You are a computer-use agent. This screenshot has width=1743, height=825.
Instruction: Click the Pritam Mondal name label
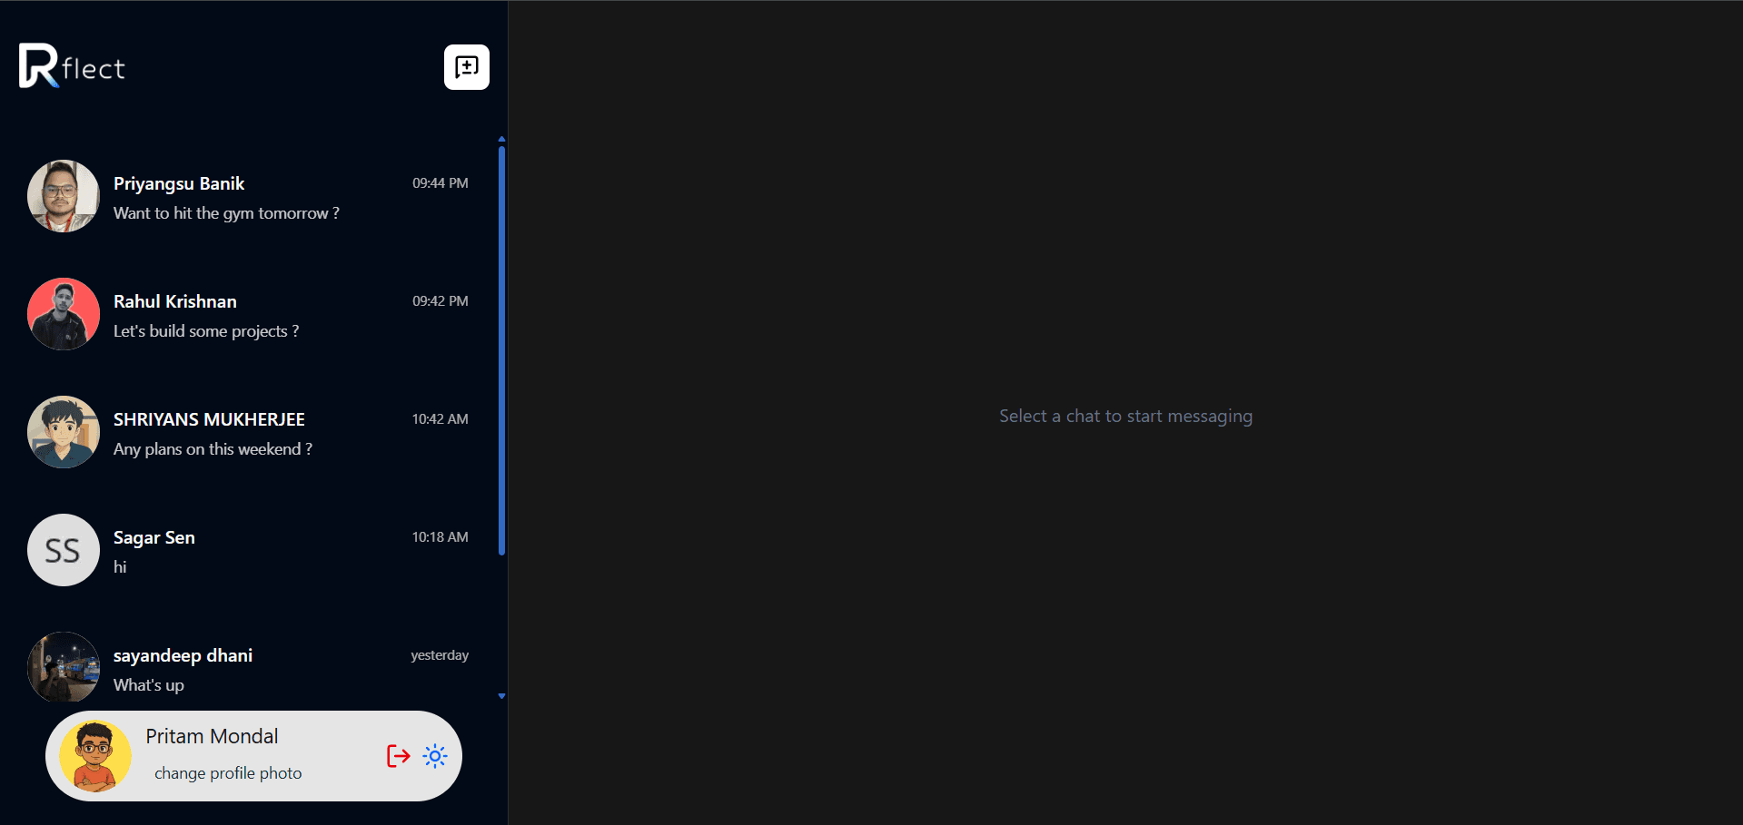(x=212, y=736)
